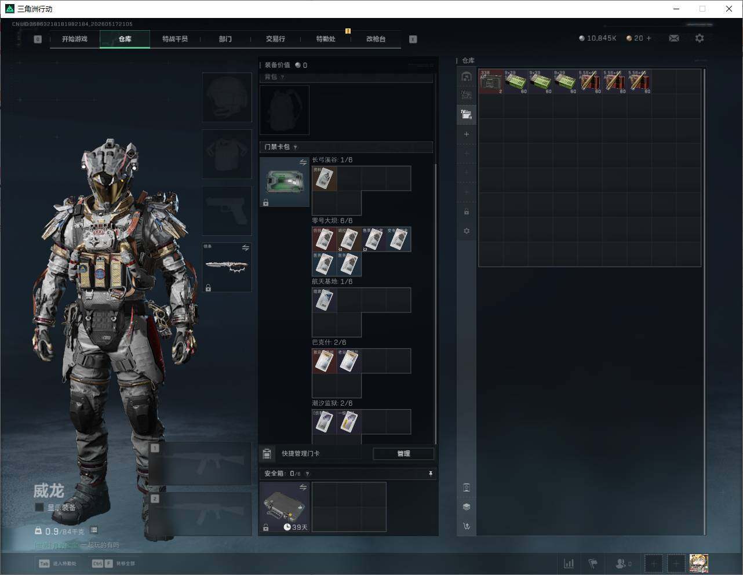743x575 pixels.
Task: Open the weight detail list icon
Action: click(x=94, y=530)
